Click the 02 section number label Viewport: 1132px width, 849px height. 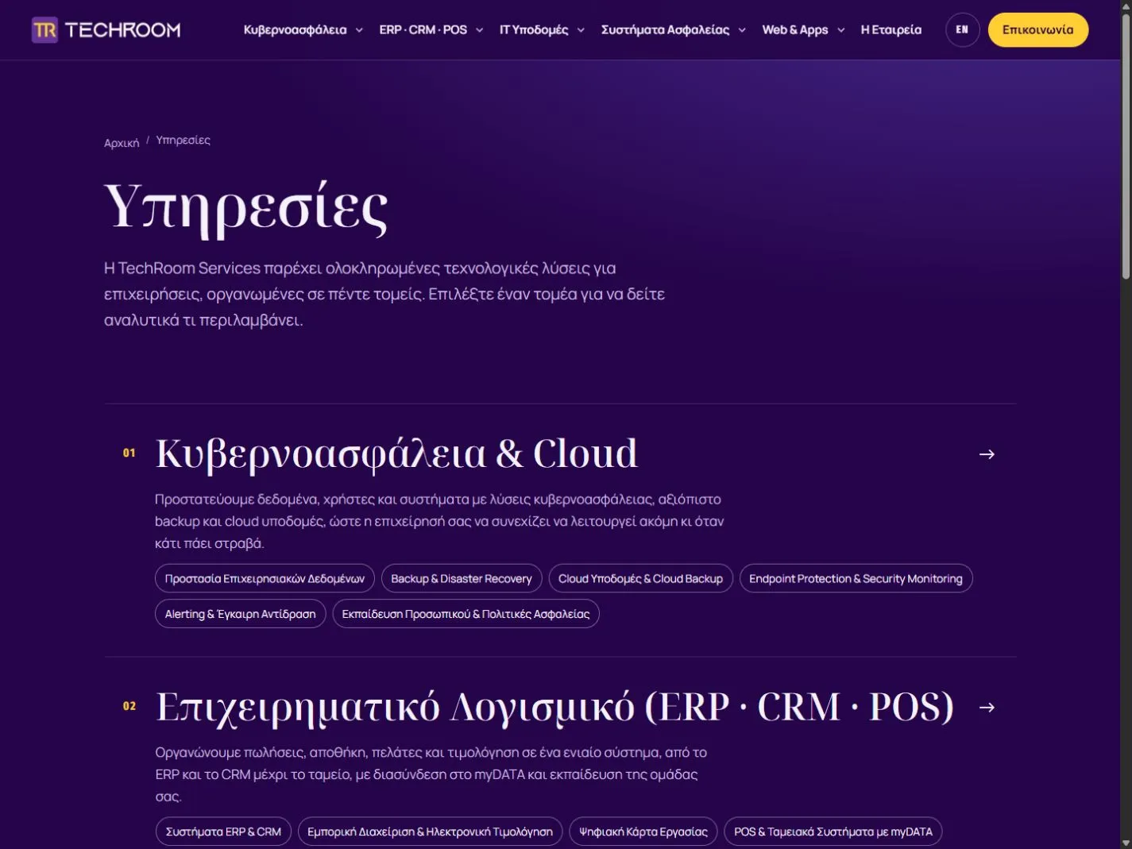[129, 706]
